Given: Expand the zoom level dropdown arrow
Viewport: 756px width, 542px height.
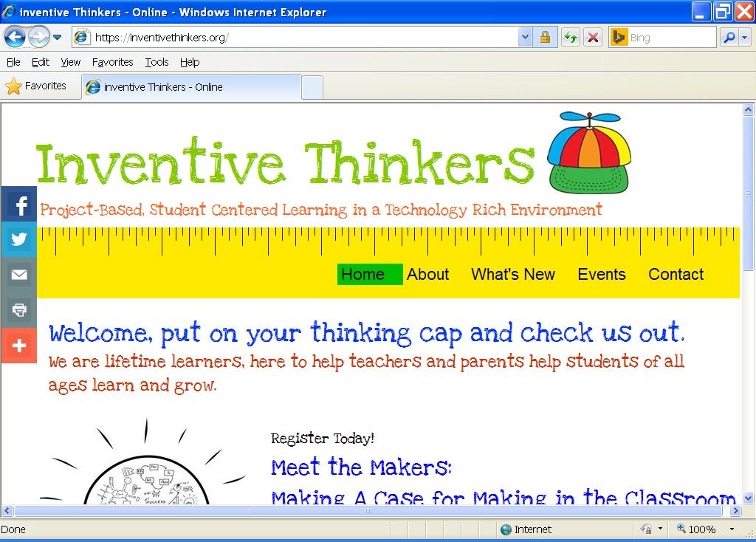Looking at the screenshot, I should [732, 529].
